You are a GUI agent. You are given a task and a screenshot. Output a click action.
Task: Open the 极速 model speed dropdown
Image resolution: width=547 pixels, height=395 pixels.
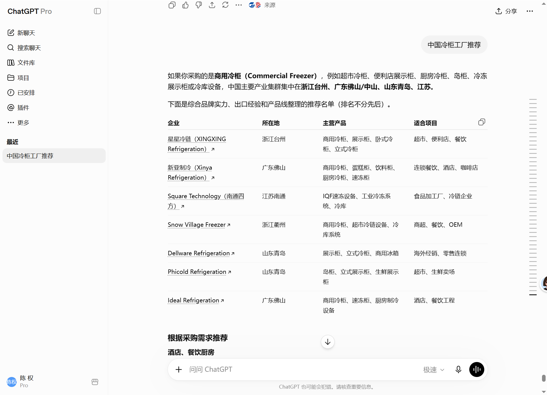tap(434, 370)
